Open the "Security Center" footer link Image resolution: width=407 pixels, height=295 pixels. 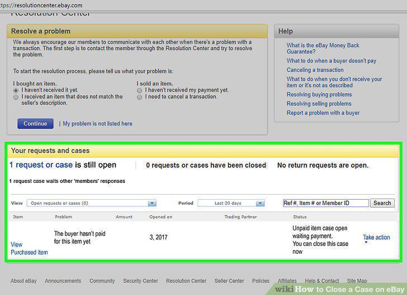tap(140, 281)
